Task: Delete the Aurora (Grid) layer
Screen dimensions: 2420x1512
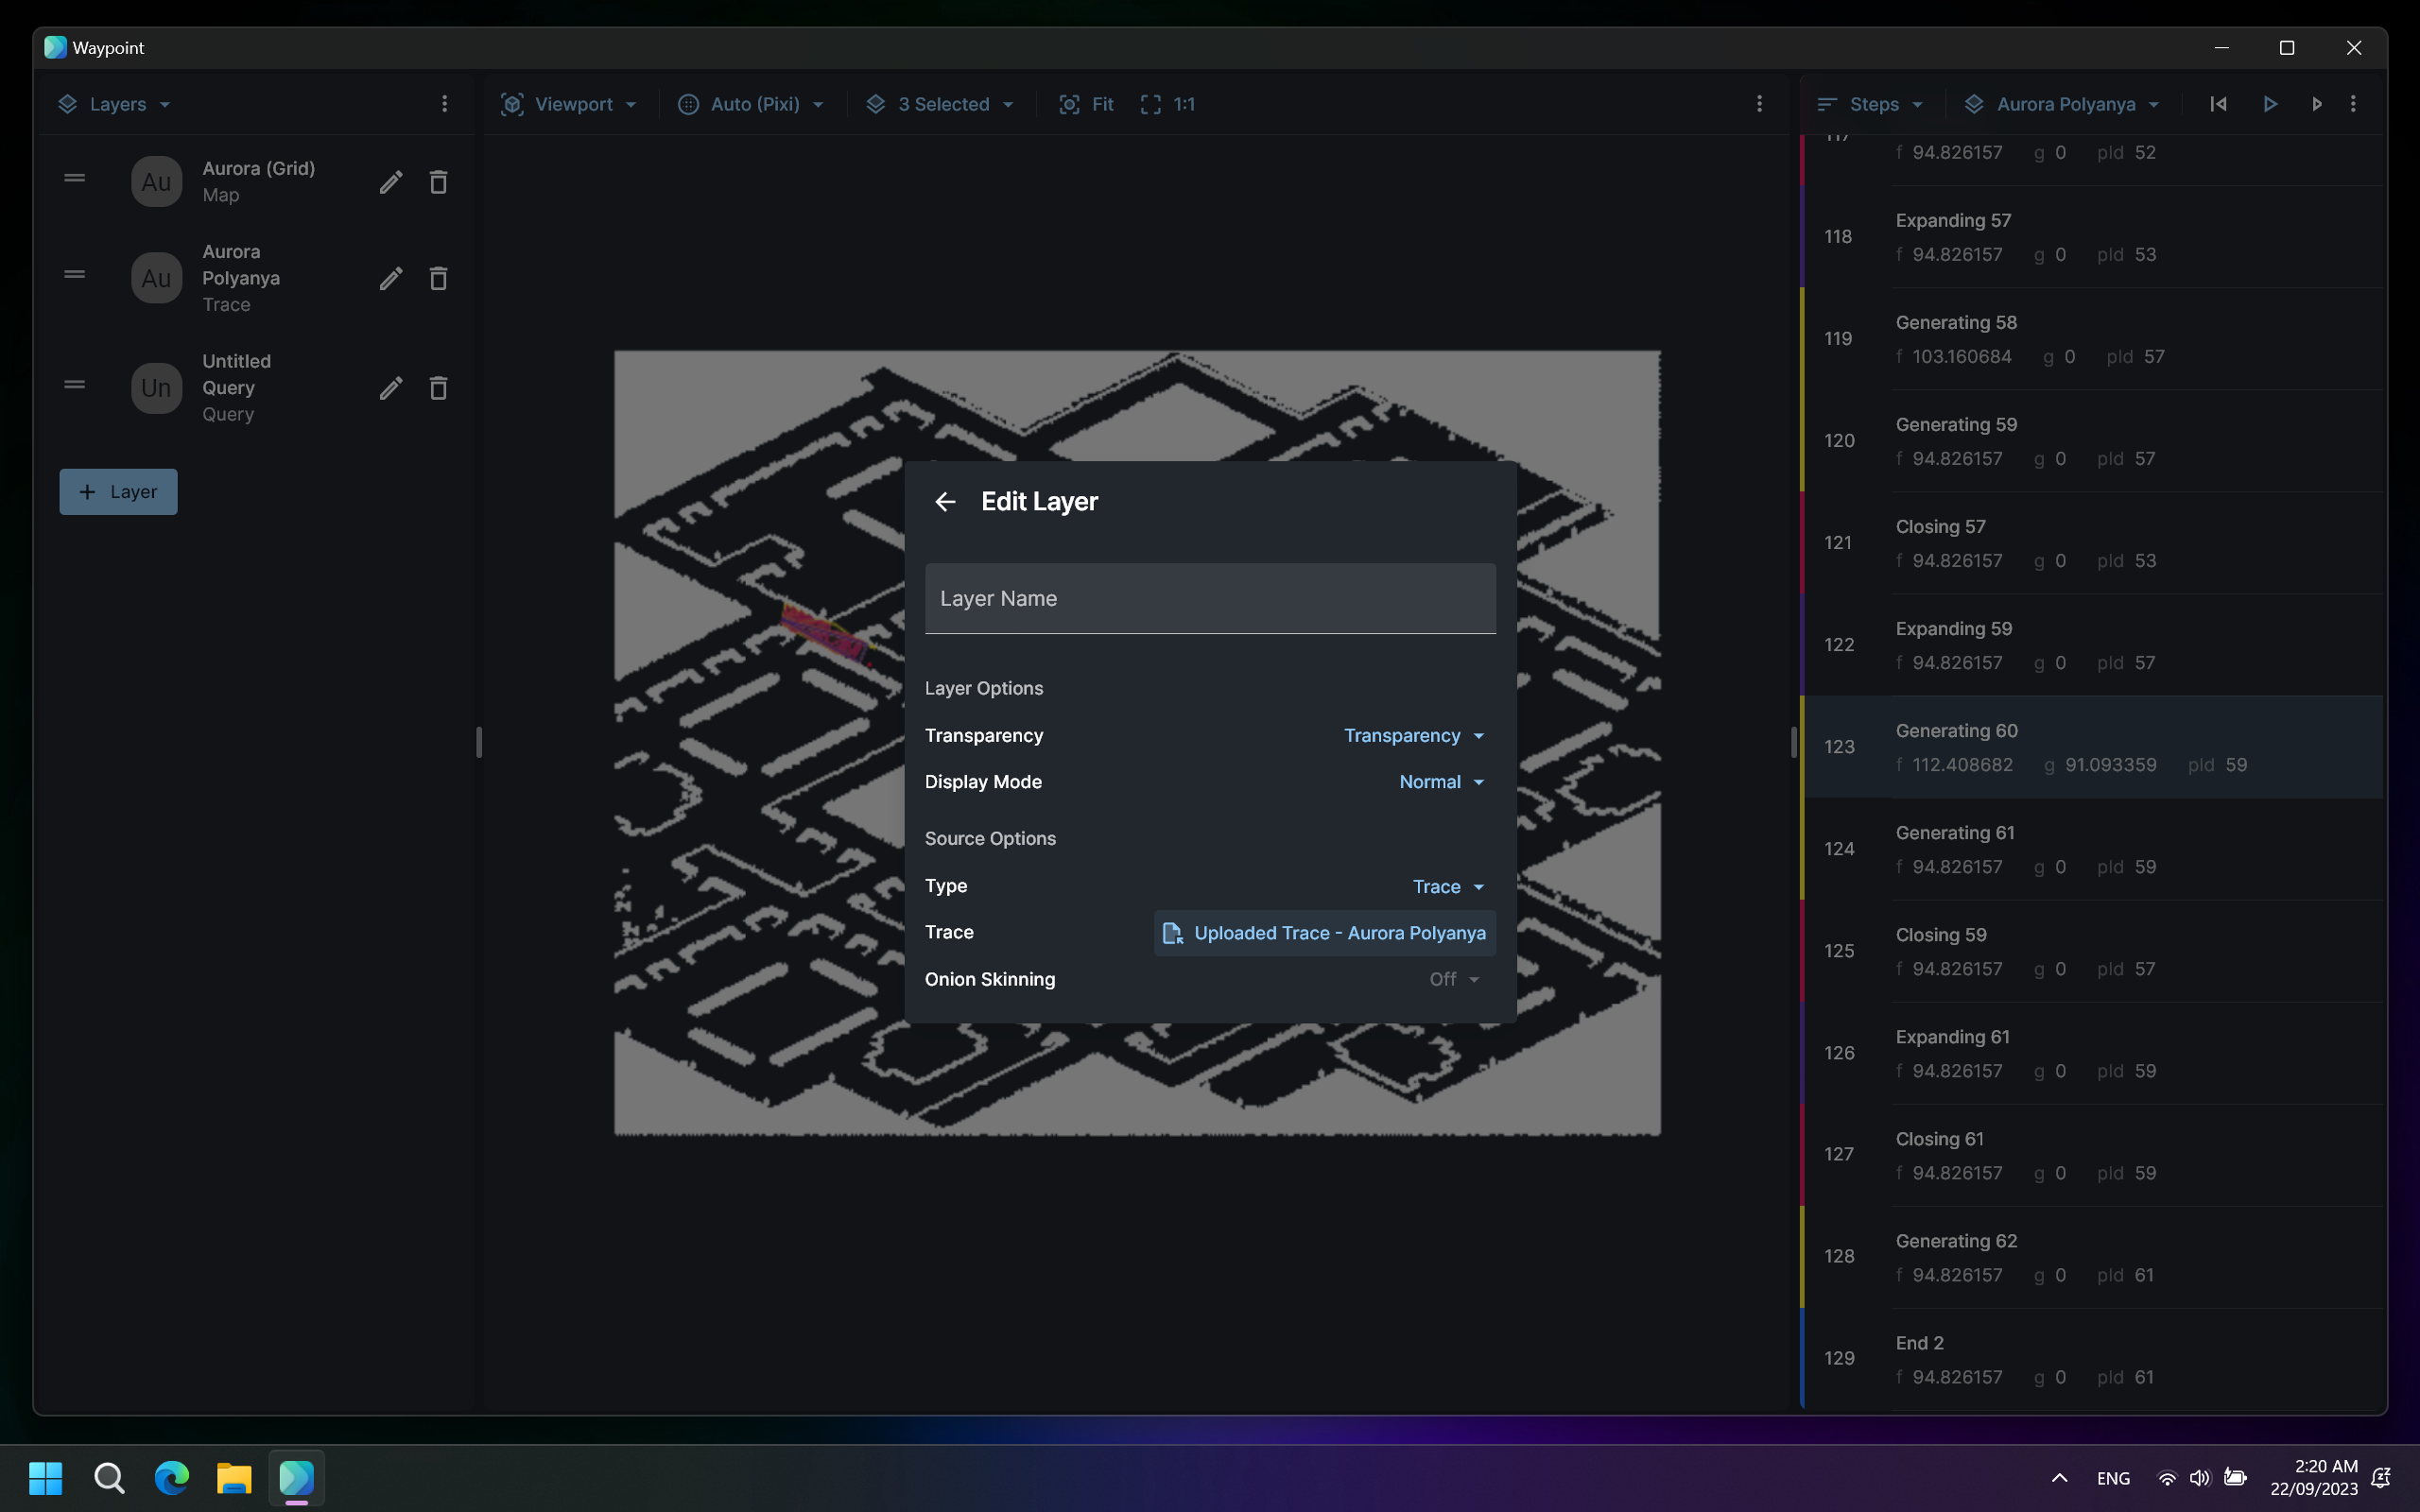Action: [x=438, y=182]
